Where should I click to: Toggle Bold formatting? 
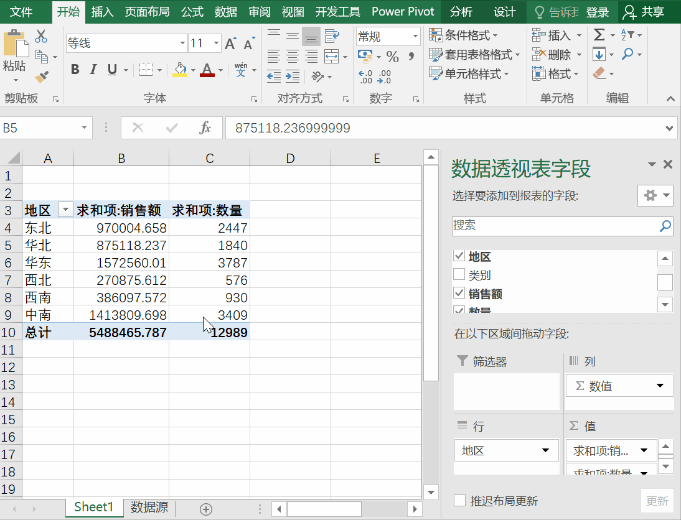coord(75,70)
